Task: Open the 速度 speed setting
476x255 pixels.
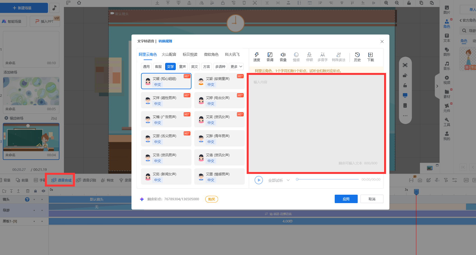Action: pos(257,57)
